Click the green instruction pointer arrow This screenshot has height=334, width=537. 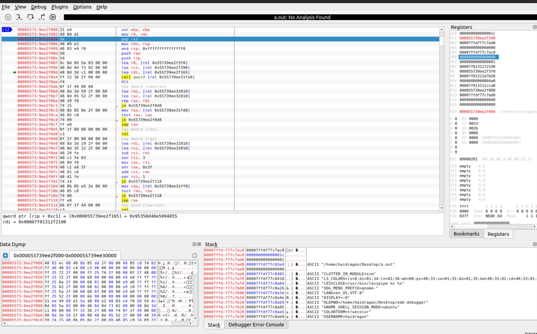pos(15,72)
